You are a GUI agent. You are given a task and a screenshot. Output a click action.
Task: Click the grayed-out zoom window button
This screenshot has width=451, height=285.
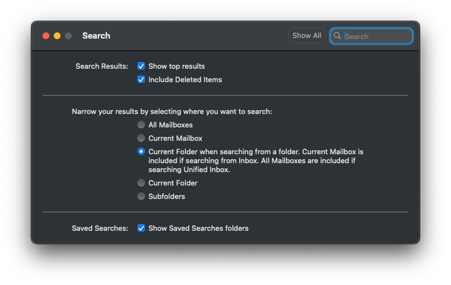(x=68, y=36)
